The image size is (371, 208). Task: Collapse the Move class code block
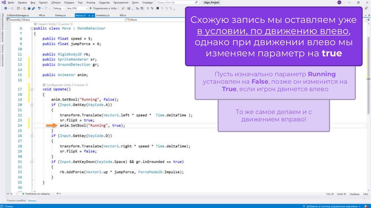point(32,28)
